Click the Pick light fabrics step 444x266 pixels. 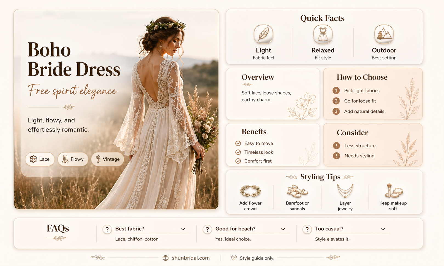(x=362, y=91)
